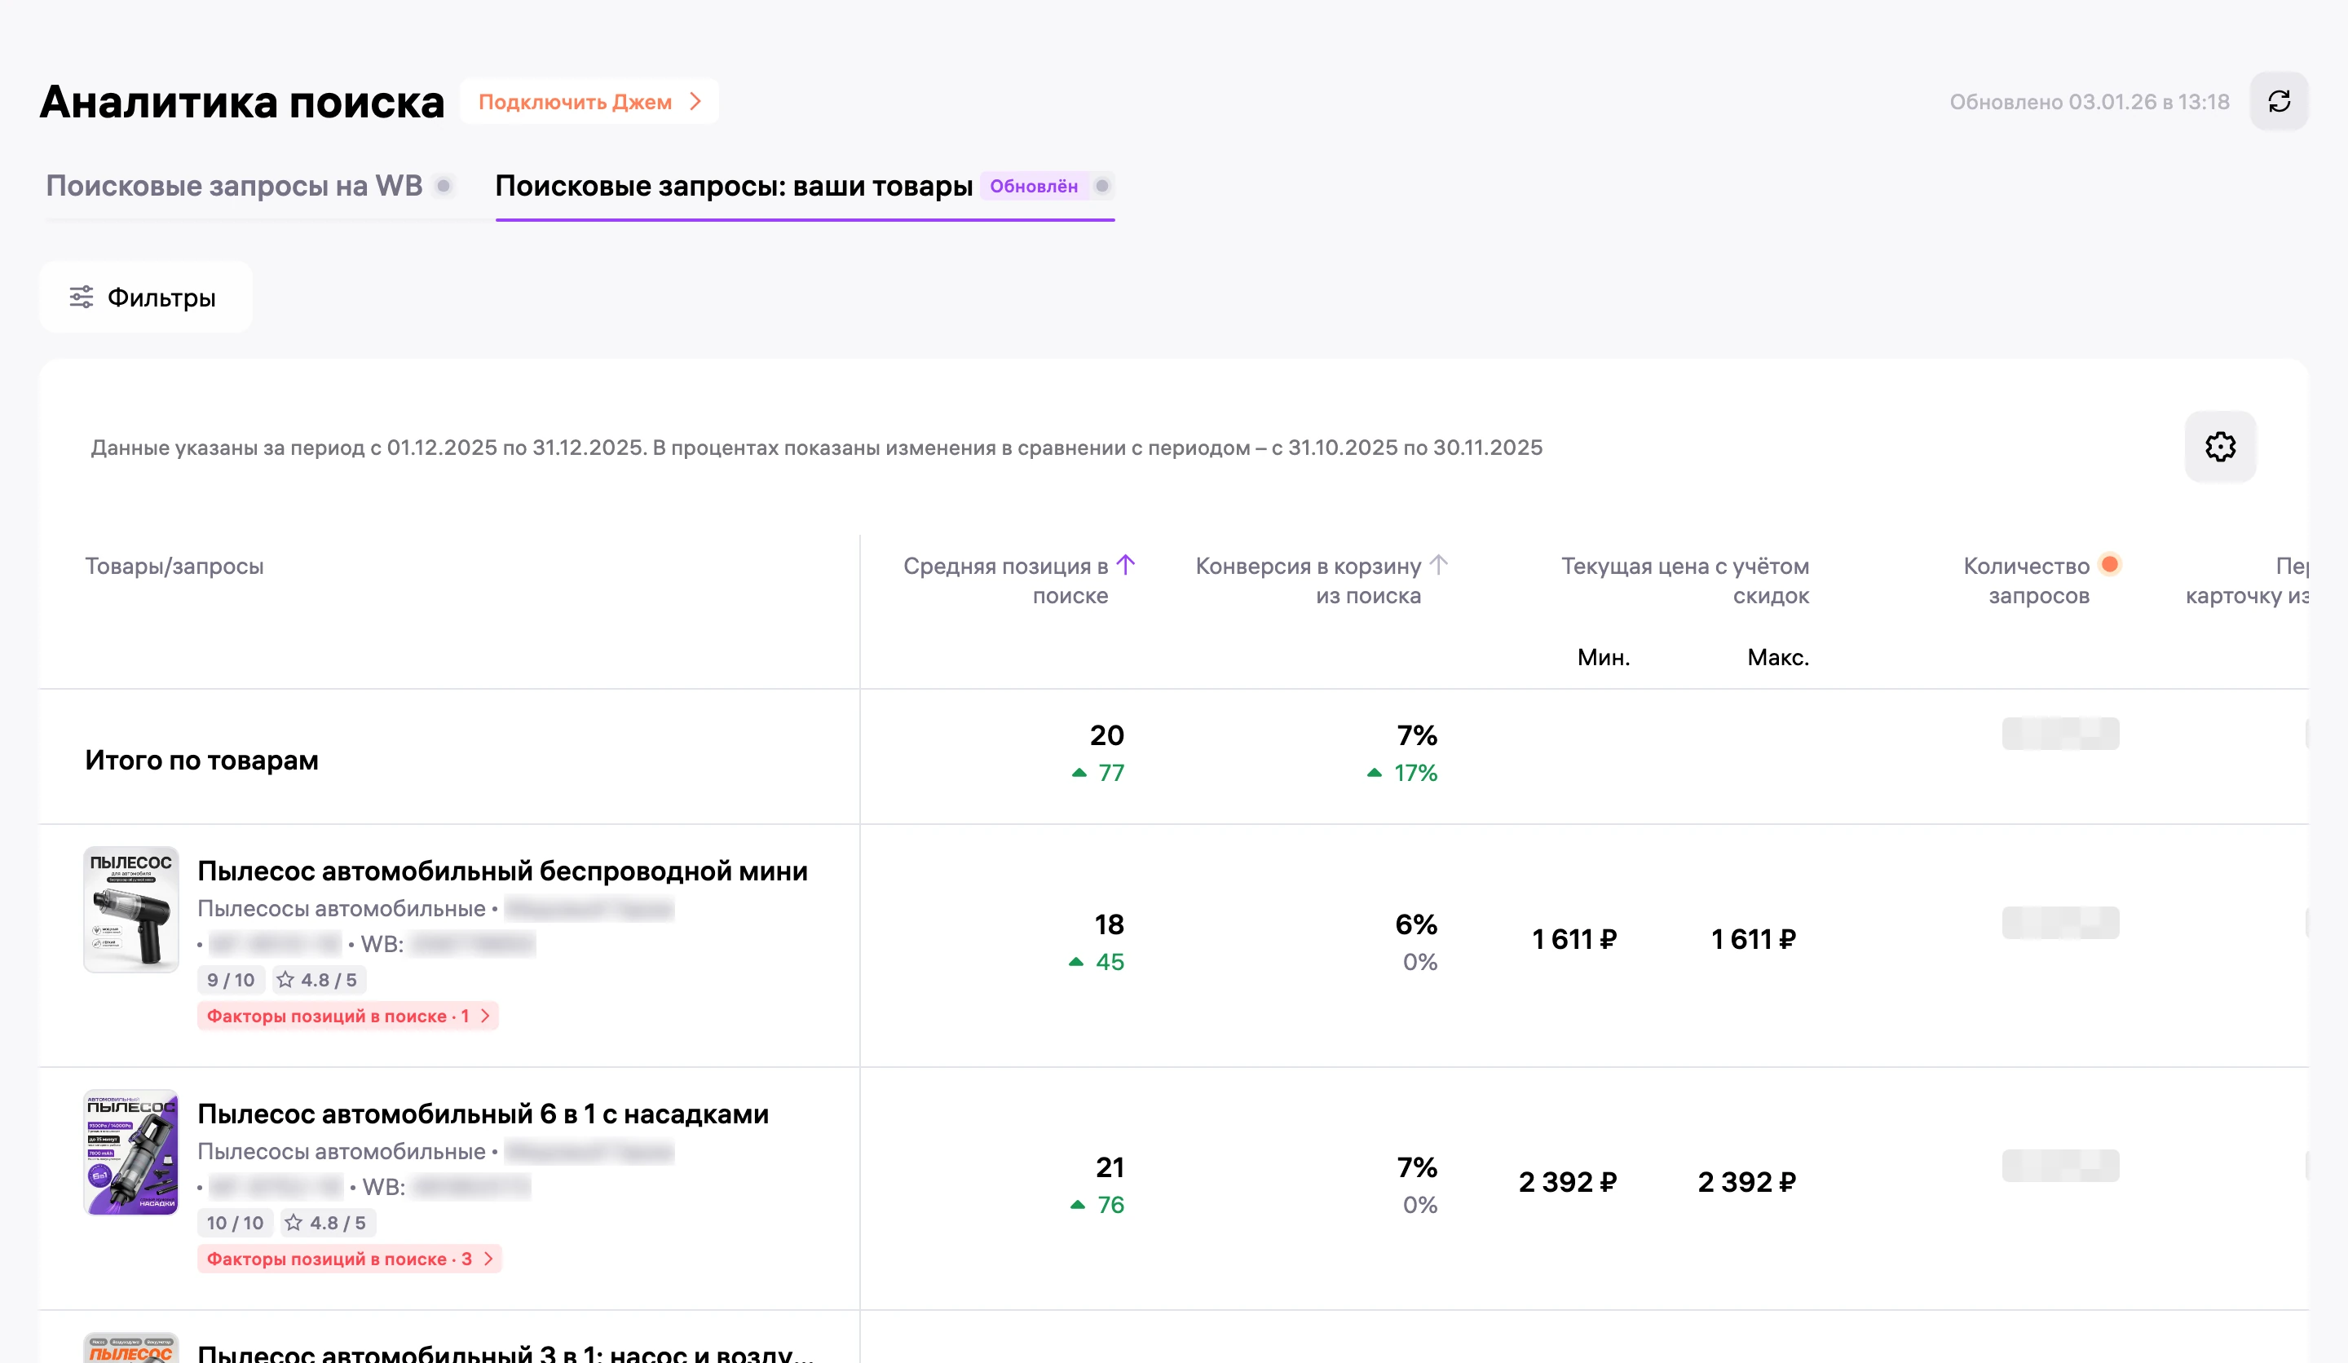Expand Факторы позиций в поиске · 1
Viewport: 2348px width, 1363px height.
tap(347, 1016)
